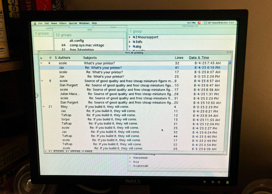Select Tafkap's reply dated 8/4/25 3:54 PM

134,144
